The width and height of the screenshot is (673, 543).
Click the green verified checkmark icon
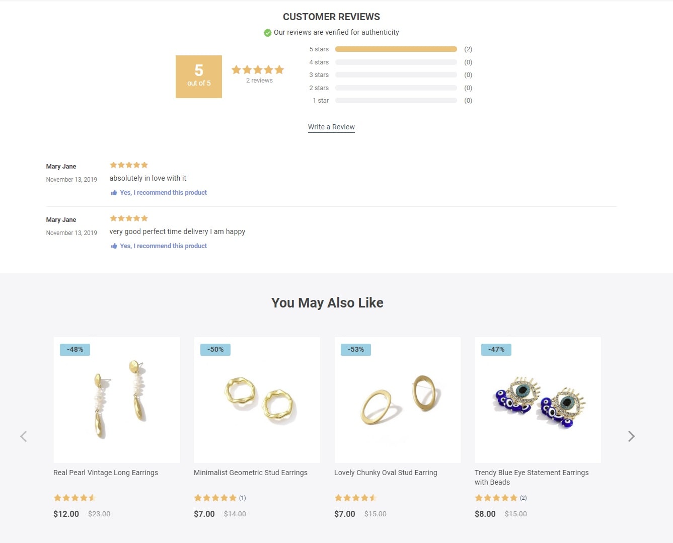point(268,33)
